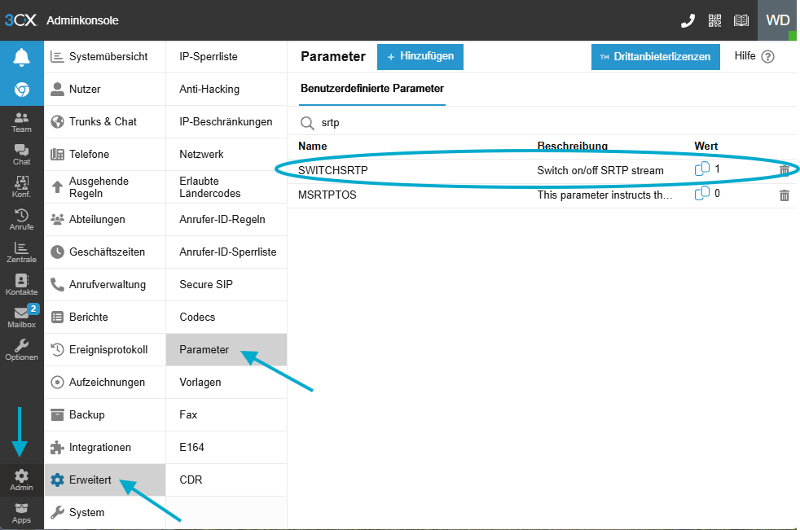
Task: Select the Benutzerdefinierte Parameter tab
Action: (372, 88)
